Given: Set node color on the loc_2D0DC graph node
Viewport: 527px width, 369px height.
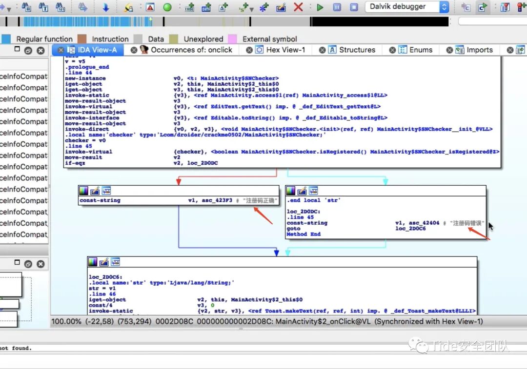Looking at the screenshot, I should pos(291,191).
